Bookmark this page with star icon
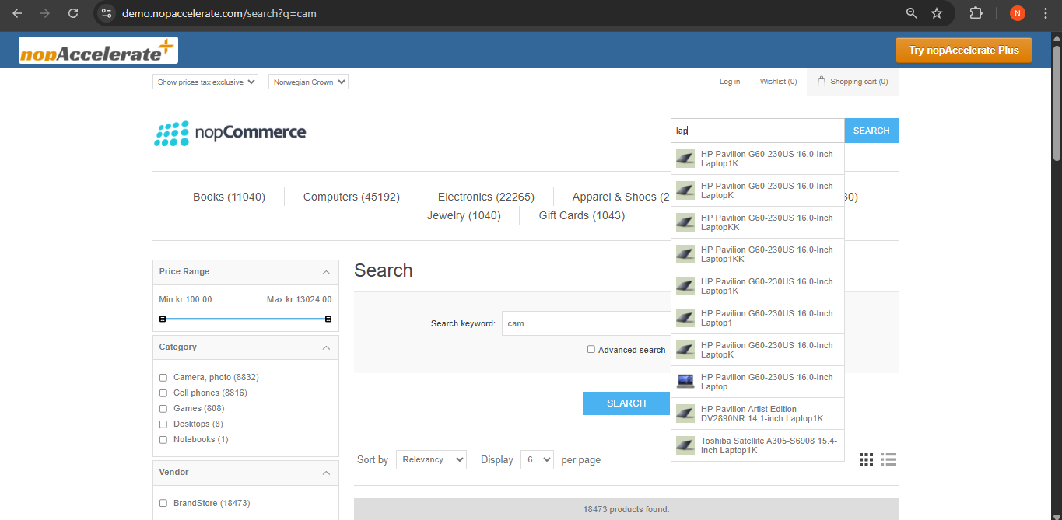Image resolution: width=1062 pixels, height=520 pixels. [937, 13]
